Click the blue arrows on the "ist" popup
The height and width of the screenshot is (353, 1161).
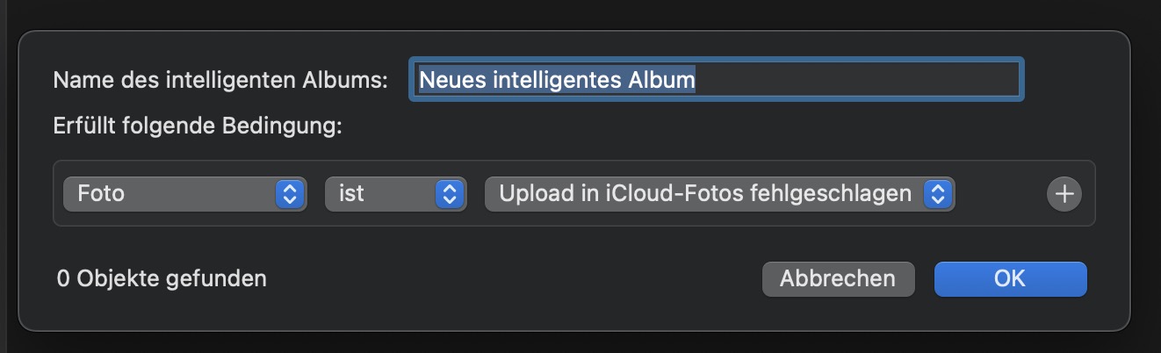coord(450,194)
